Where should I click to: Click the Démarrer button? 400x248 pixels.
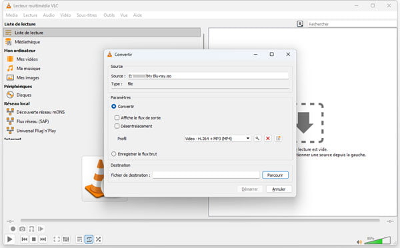click(250, 189)
